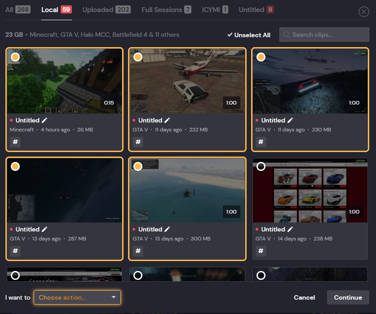Click the Untitled title of 238 MB clip
The height and width of the screenshot is (314, 376).
click(x=273, y=229)
